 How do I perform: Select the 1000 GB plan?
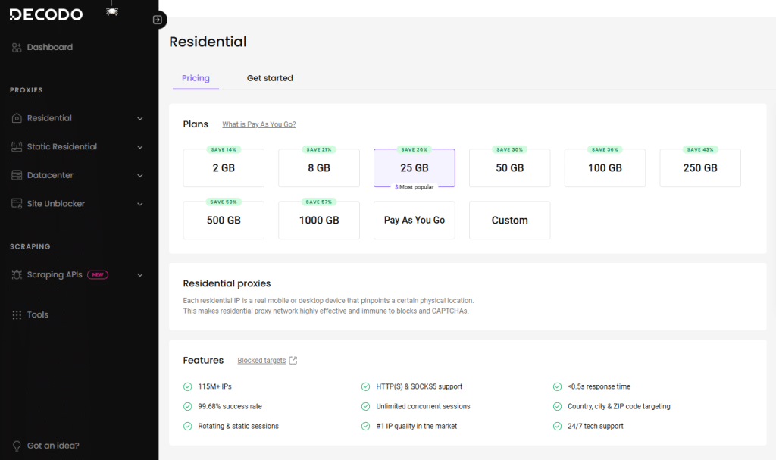point(319,221)
